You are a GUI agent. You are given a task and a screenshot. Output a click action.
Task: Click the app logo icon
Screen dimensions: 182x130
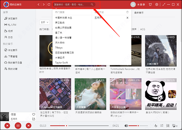(6, 5)
